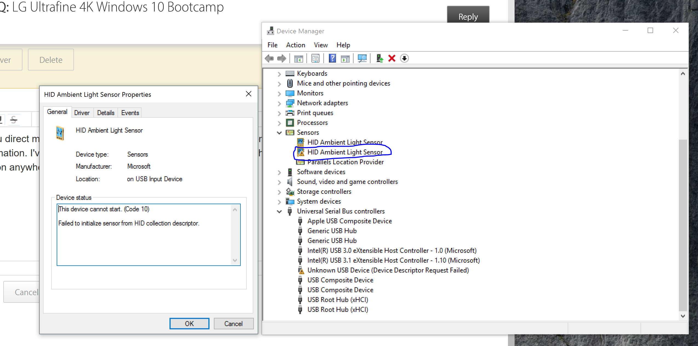Click the blue Help question mark icon
The image size is (698, 346).
click(332, 58)
